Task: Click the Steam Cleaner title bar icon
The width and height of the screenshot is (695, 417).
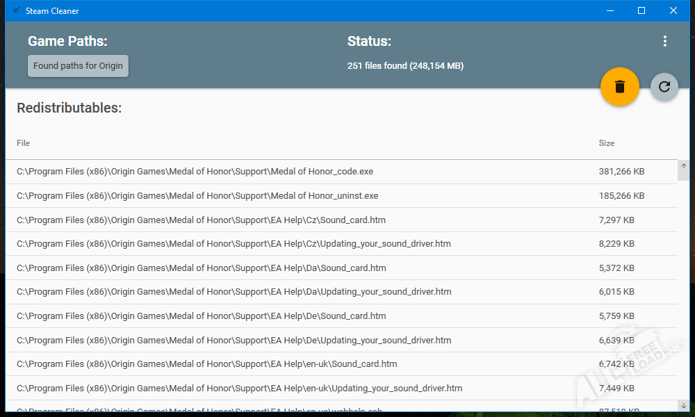Action: [x=17, y=10]
